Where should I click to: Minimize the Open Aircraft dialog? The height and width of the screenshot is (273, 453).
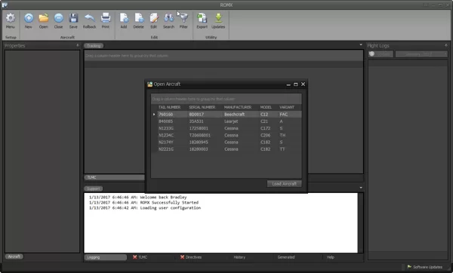(288, 84)
